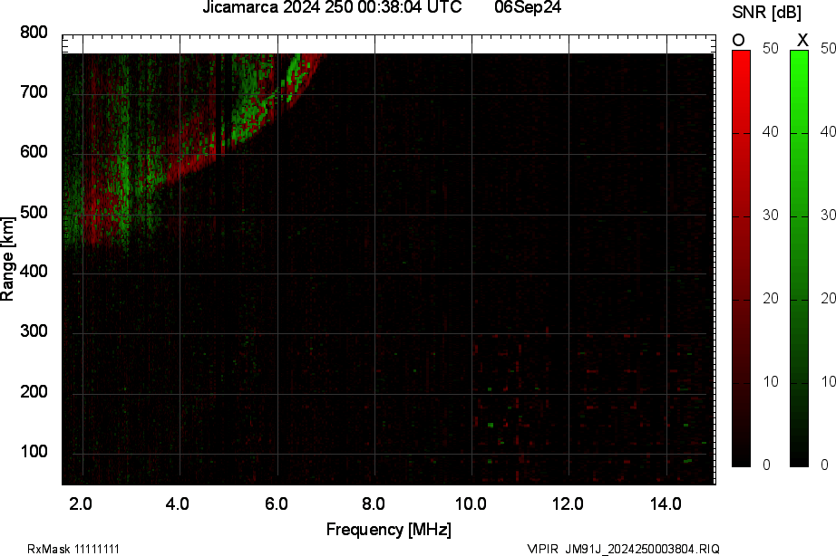Click the "X" label above the green bar
The width and height of the screenshot is (836, 556).
pyautogui.click(x=802, y=40)
